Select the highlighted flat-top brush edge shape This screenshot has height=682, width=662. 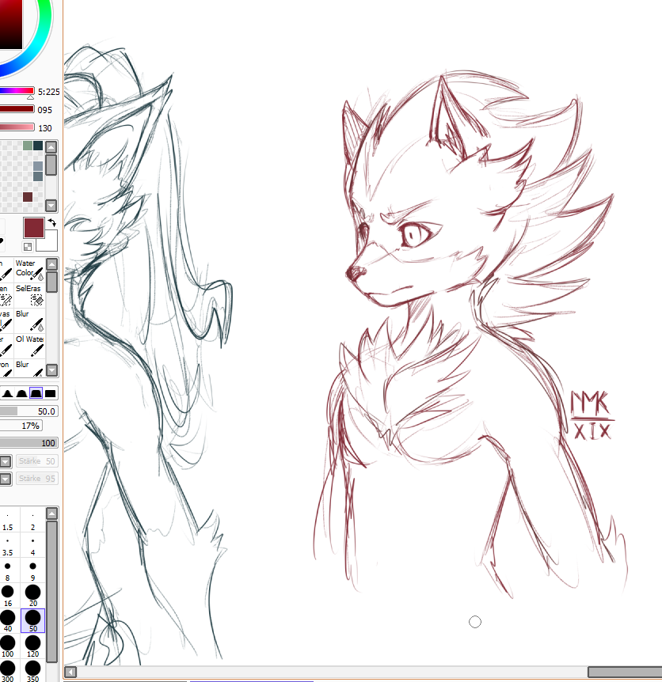[36, 393]
